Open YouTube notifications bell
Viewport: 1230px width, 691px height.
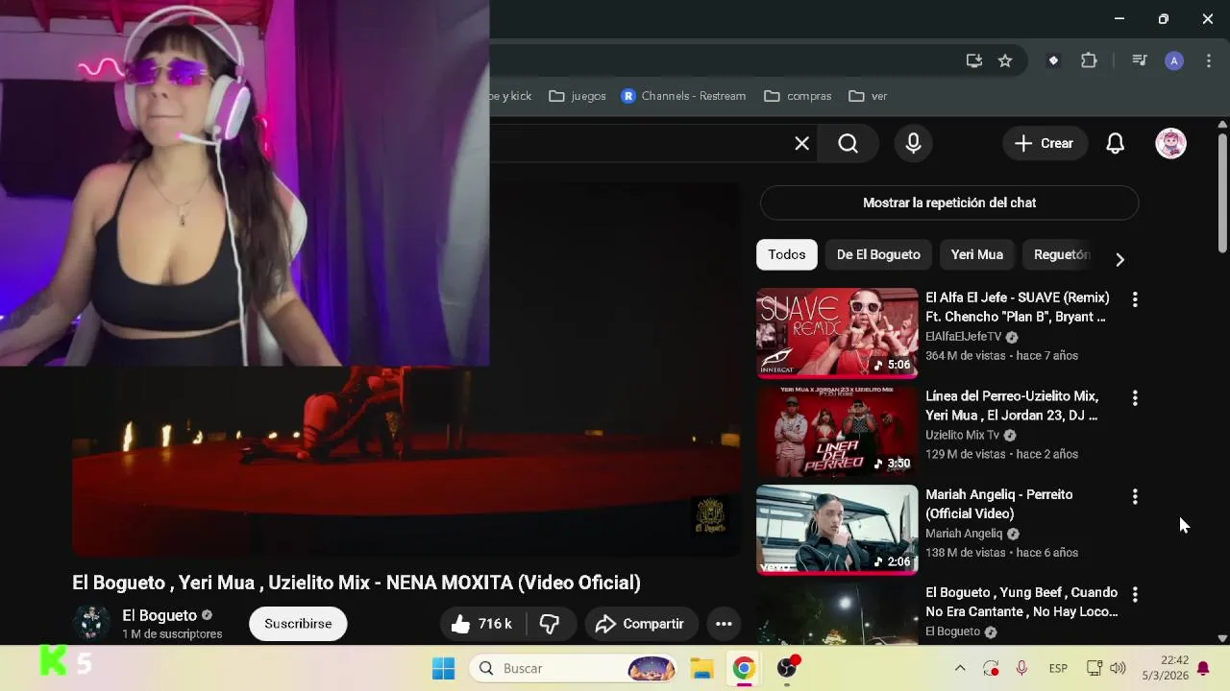[x=1115, y=144]
